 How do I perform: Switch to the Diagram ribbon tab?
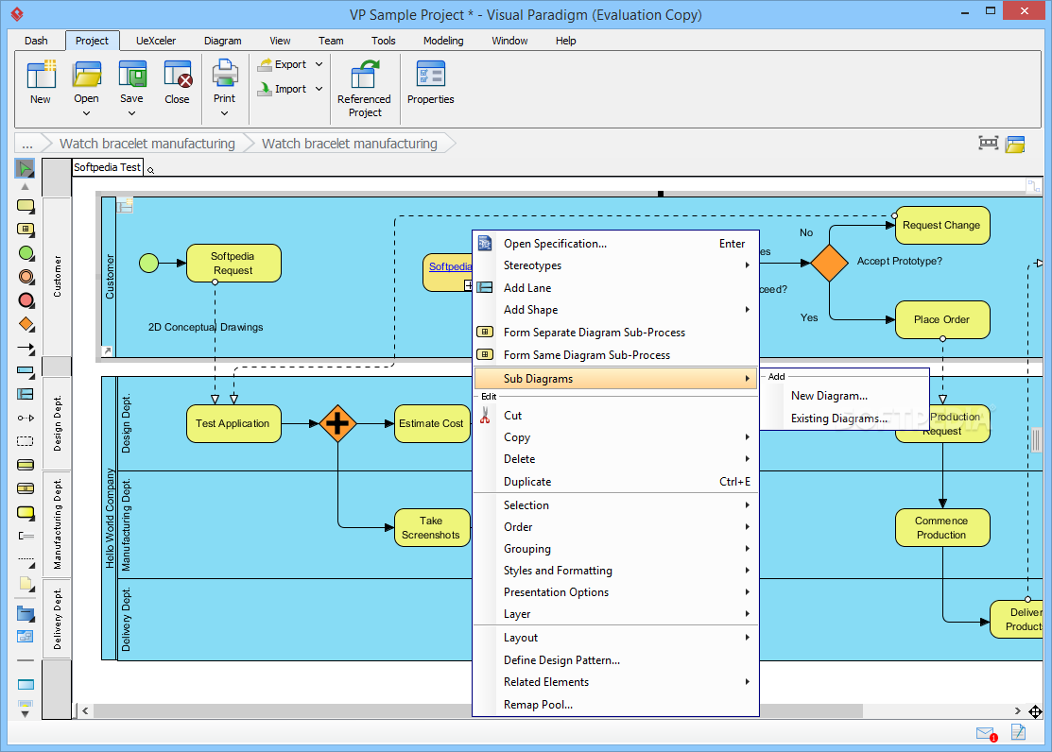tap(223, 41)
